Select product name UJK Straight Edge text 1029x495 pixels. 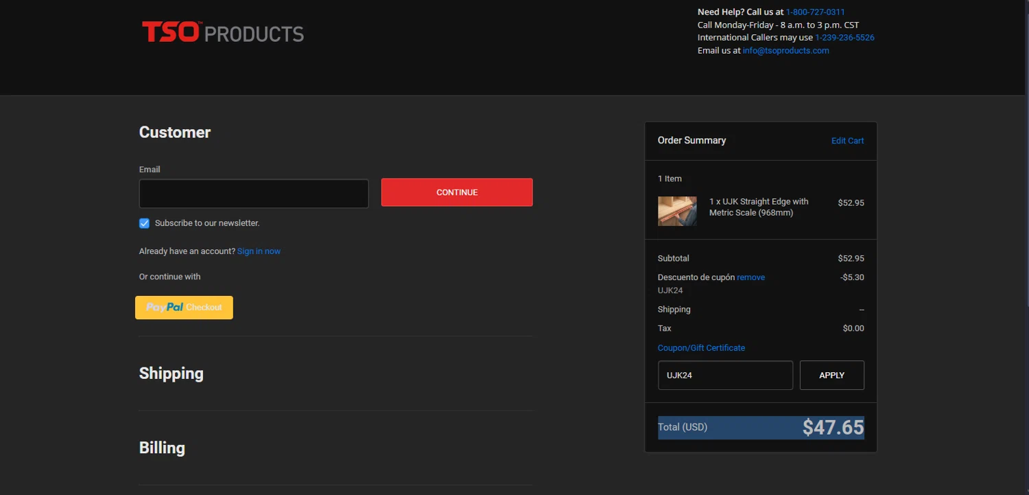[759, 207]
